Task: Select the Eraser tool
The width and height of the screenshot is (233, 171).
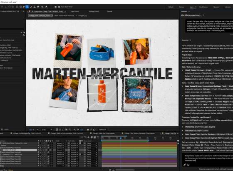Action: tap(38, 7)
